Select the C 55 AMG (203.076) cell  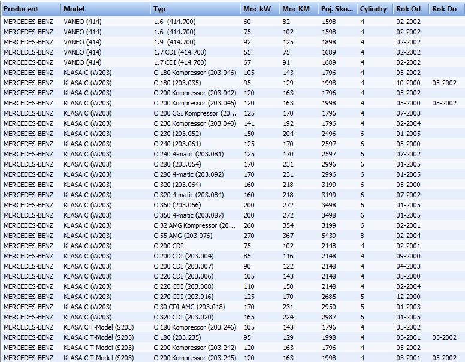click(183, 236)
